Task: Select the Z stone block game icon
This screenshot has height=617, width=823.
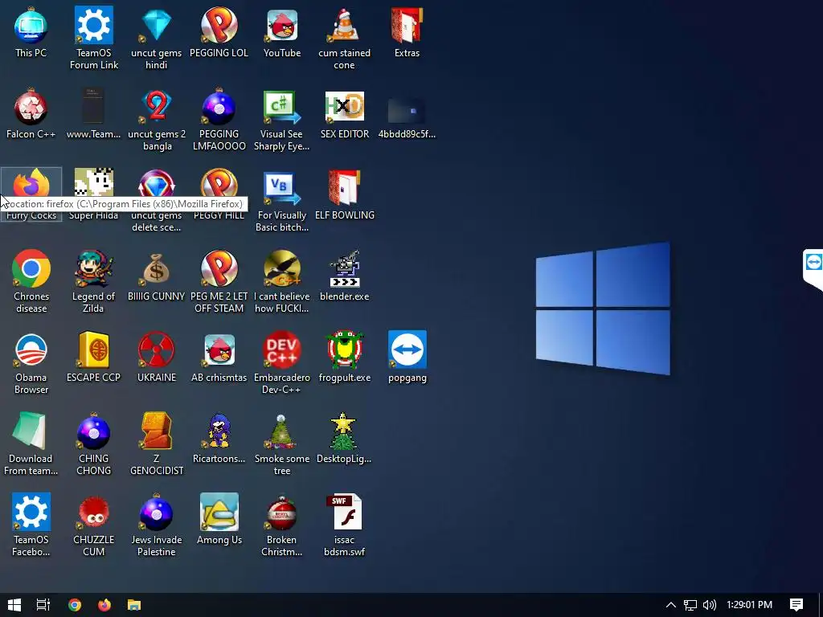Action: click(157, 431)
